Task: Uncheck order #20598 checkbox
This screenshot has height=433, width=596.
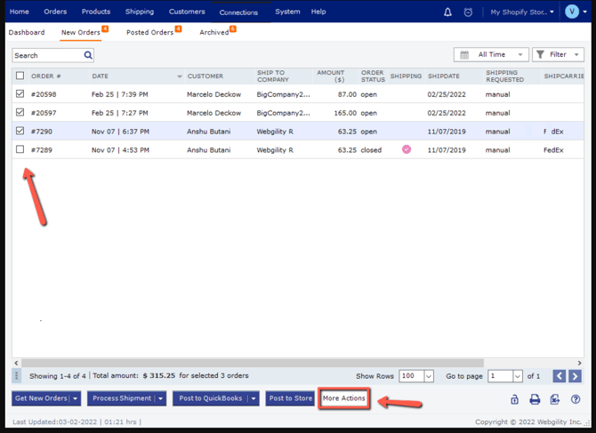Action: tap(20, 94)
